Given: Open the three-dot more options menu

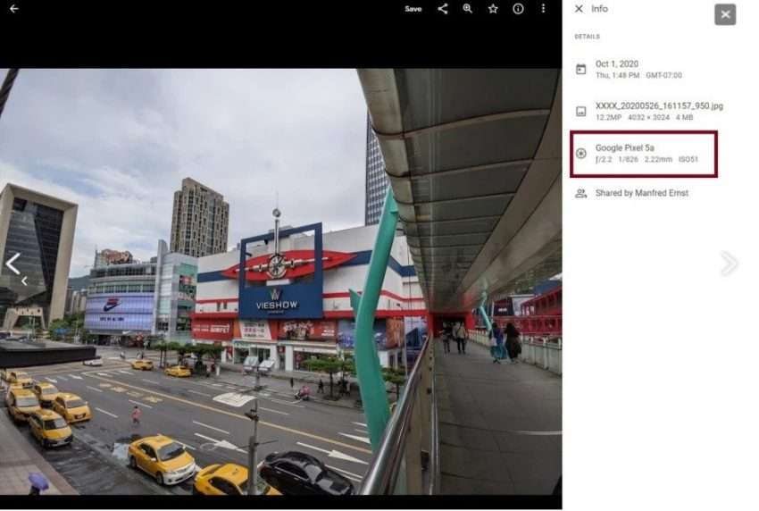Looking at the screenshot, I should [543, 9].
